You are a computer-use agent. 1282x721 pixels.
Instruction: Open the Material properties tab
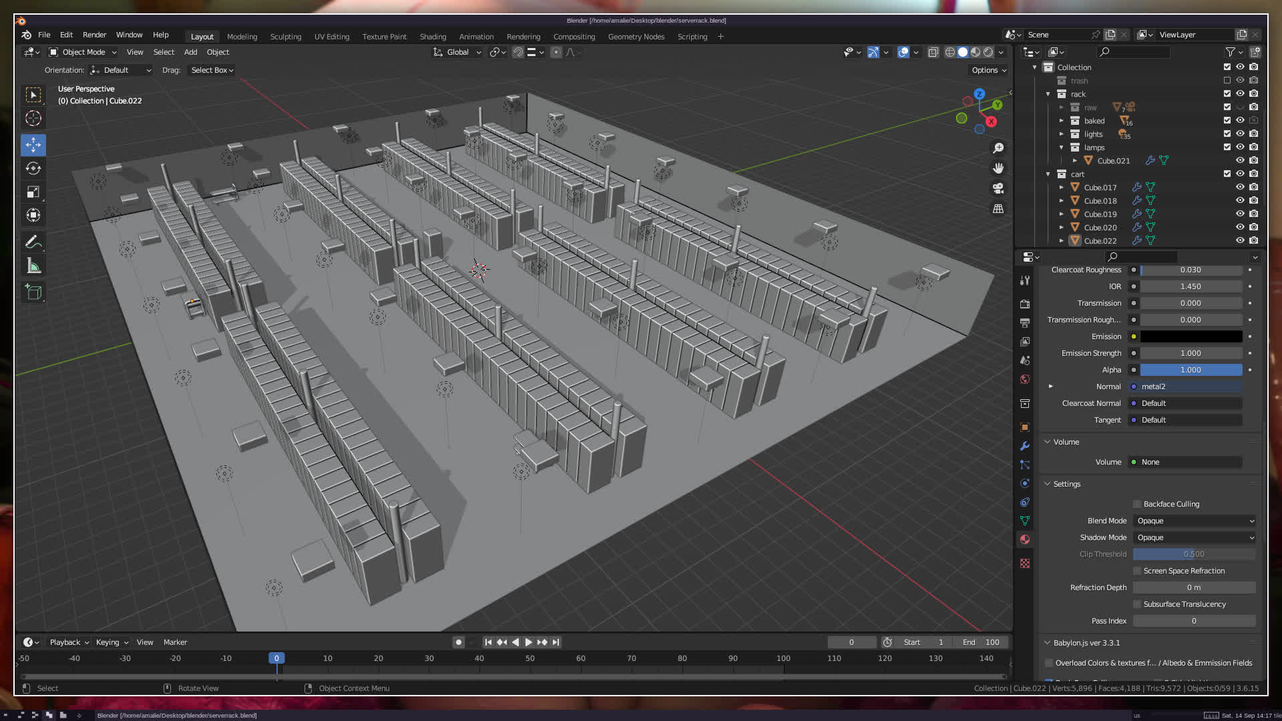tap(1025, 539)
